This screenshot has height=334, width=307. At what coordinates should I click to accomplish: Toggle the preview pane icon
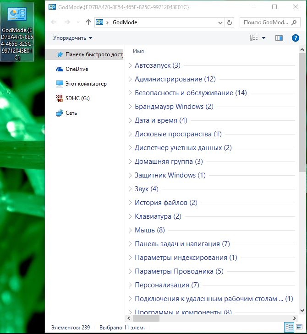click(279, 38)
